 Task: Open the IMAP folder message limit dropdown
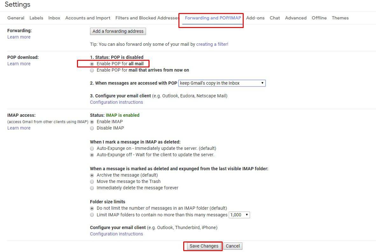click(239, 215)
